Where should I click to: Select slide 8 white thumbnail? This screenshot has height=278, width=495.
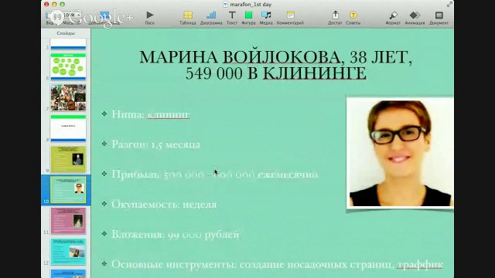tap(68, 128)
